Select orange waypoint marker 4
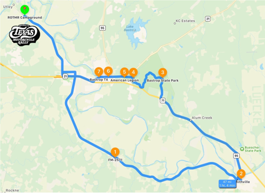Image resolution: width=265 pixels, height=194 pixels. click(x=133, y=73)
